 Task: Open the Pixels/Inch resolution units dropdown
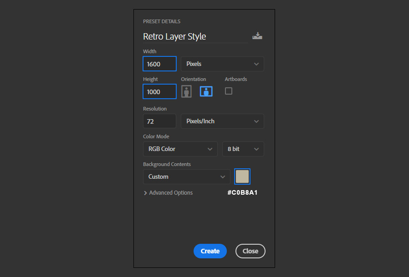pyautogui.click(x=222, y=121)
